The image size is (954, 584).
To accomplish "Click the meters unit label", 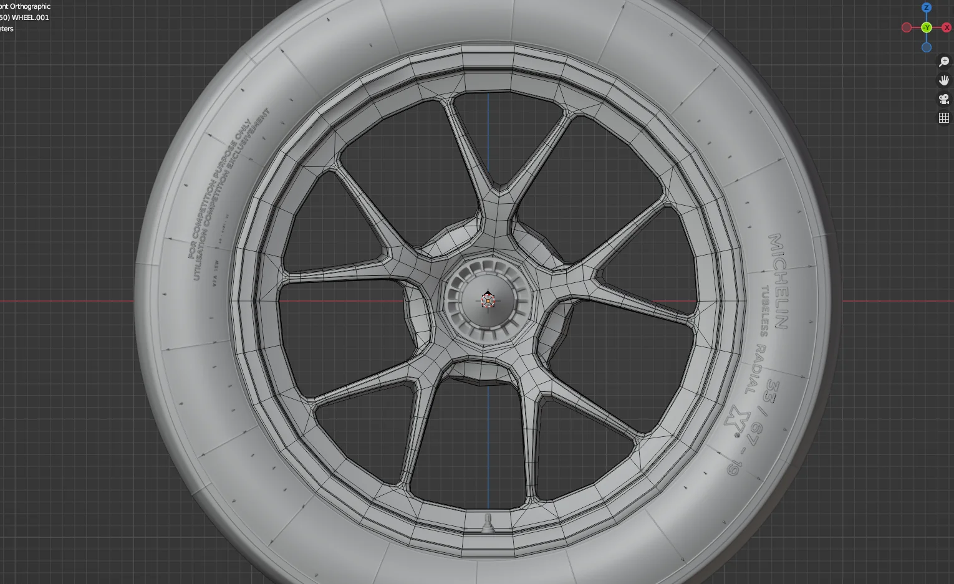I will 6,29.
